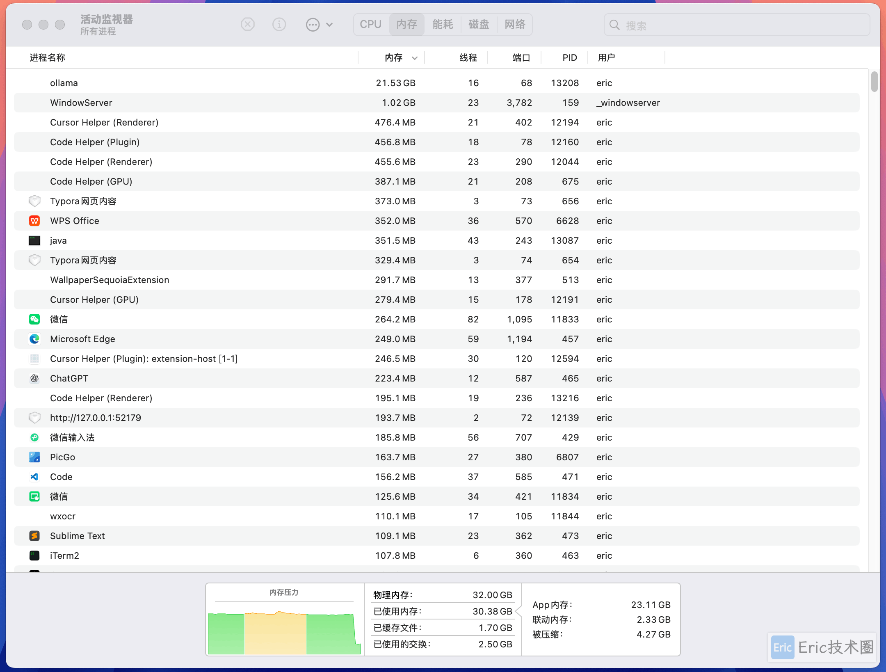Image resolution: width=886 pixels, height=672 pixels.
Task: Click the PicGo app icon
Action: click(34, 457)
